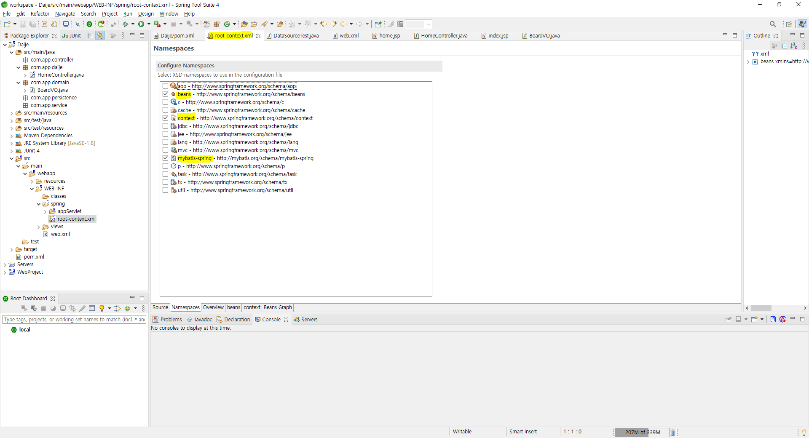Expand src/main/resources folder
Image resolution: width=809 pixels, height=438 pixels.
[x=11, y=113]
